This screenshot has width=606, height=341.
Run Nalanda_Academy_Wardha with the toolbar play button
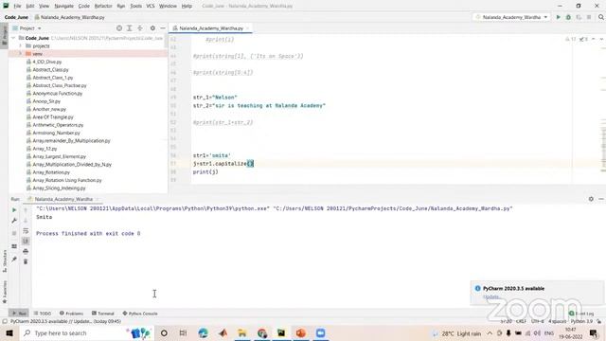[558, 17]
